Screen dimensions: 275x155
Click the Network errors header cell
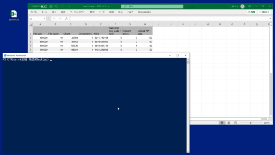point(130,31)
